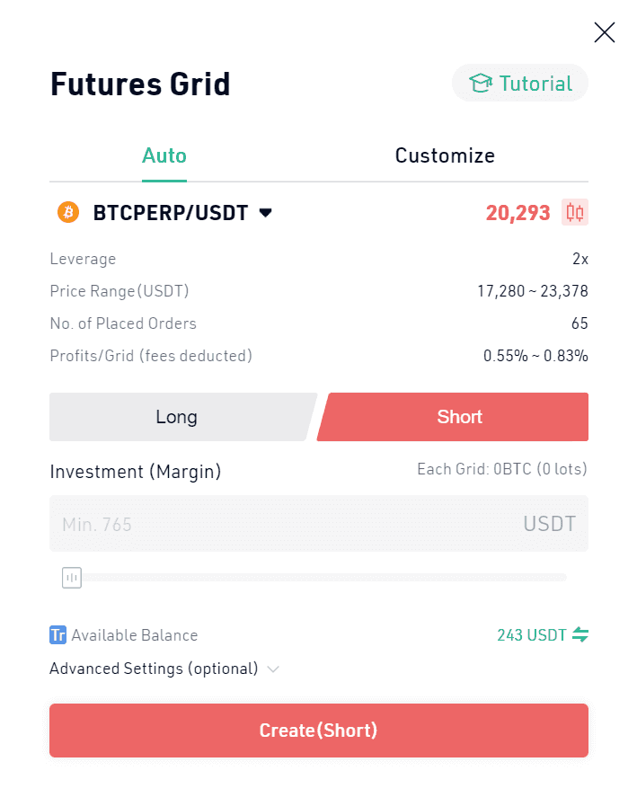
Task: Select the BTCPERP/USDT trading pair label
Action: coord(170,213)
